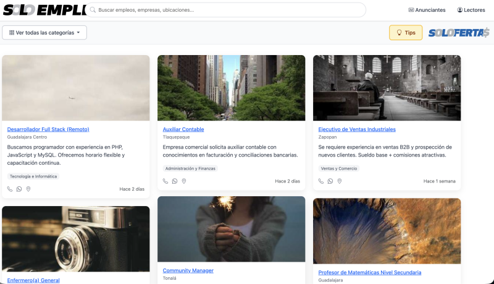Click the search field for empleos
The image size is (494, 284).
(x=228, y=10)
